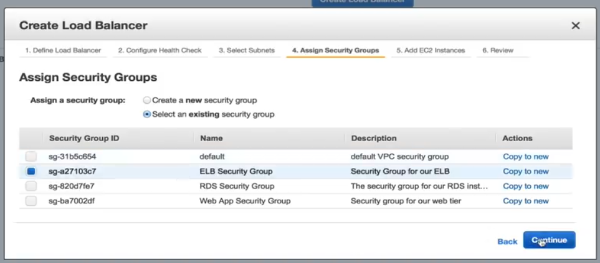This screenshot has height=263, width=600.
Task: Select the sg-ba7002df security group ID
Action: [x=72, y=201]
